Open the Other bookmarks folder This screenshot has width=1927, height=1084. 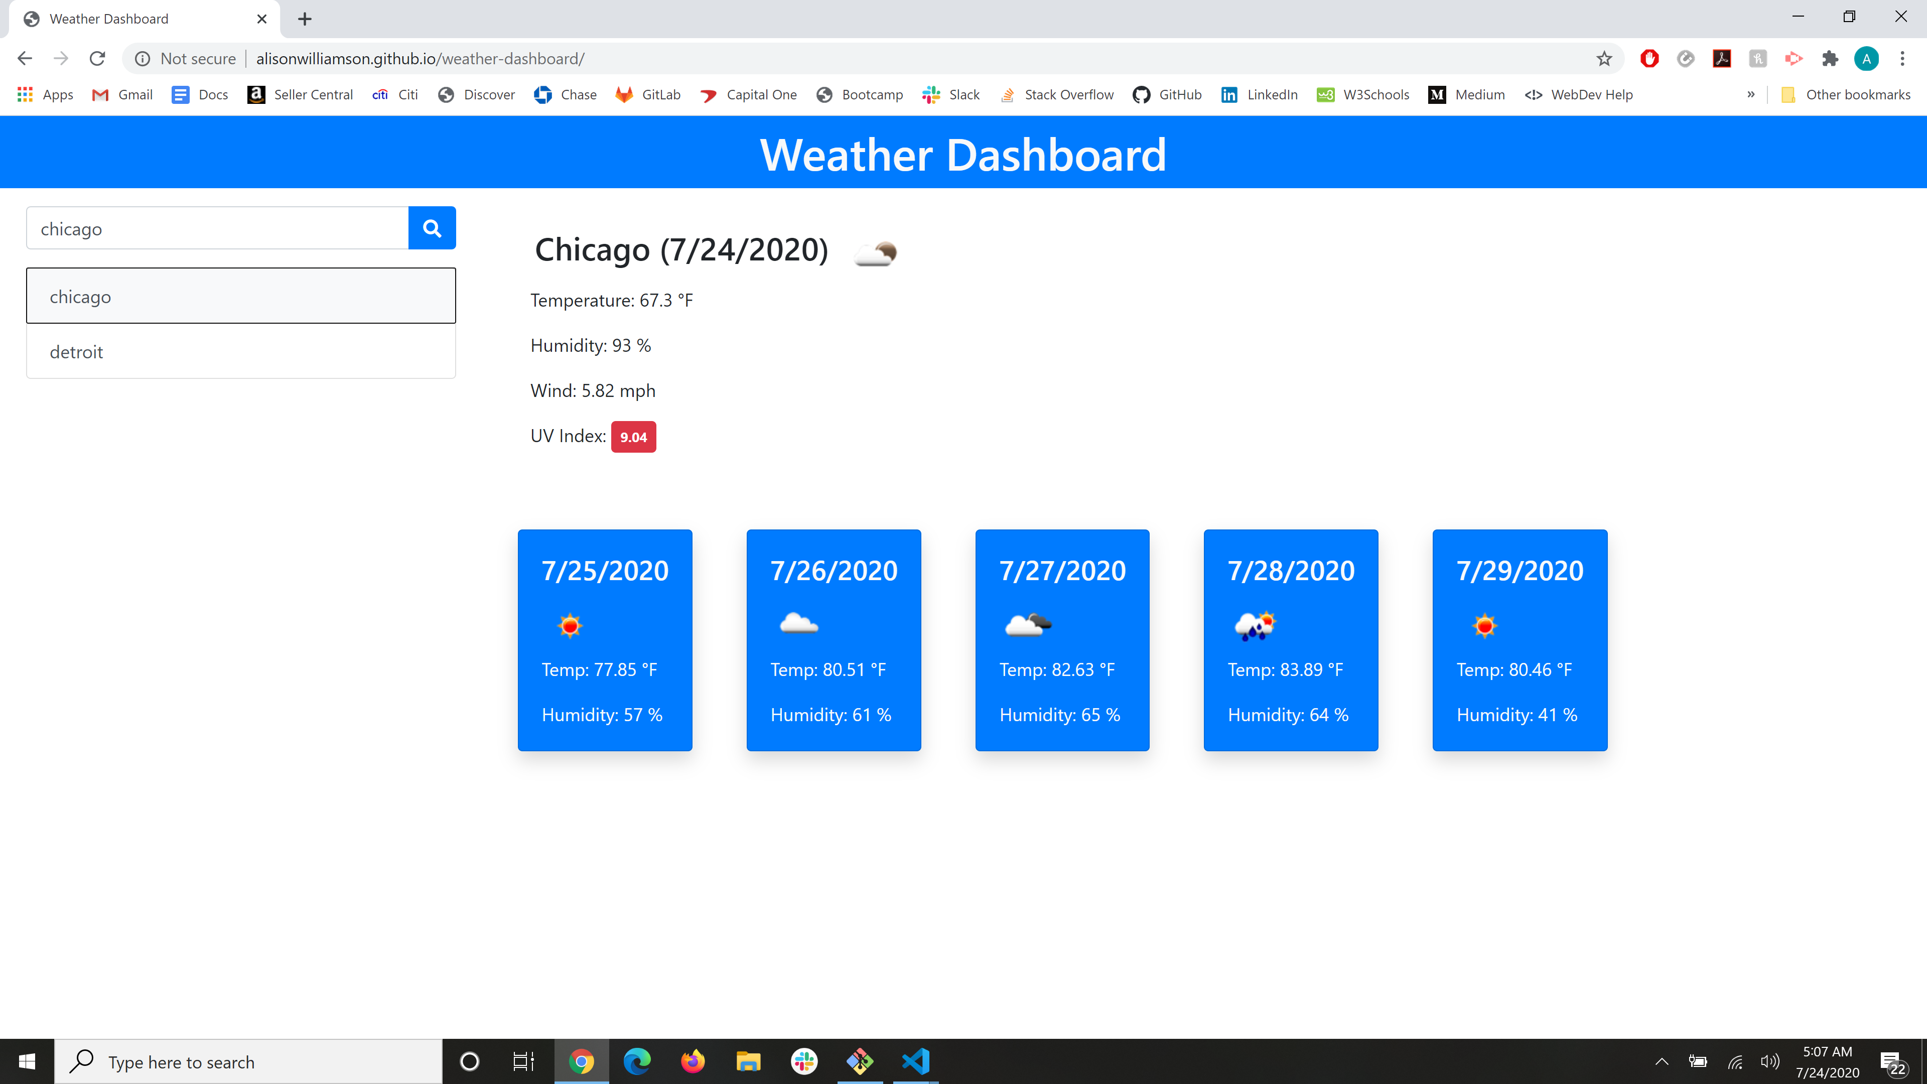click(x=1846, y=94)
